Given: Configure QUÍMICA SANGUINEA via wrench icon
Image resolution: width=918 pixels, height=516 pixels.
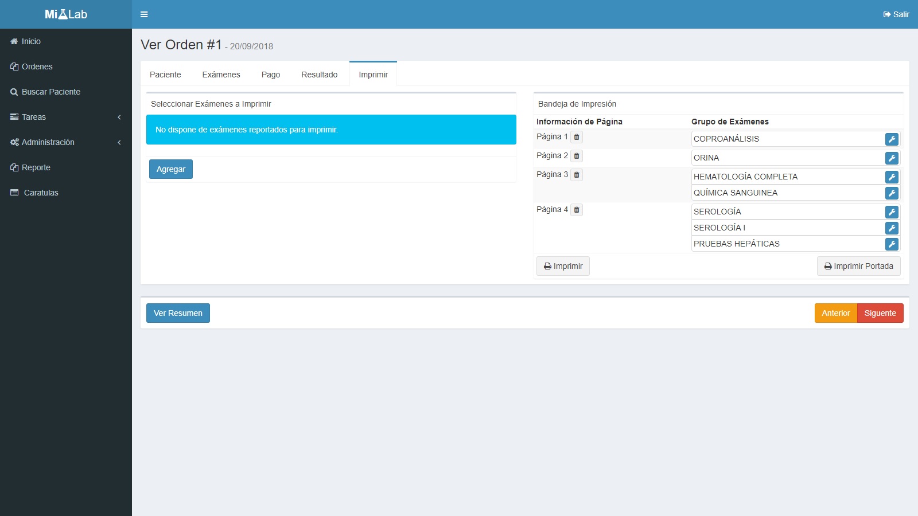Looking at the screenshot, I should [892, 193].
